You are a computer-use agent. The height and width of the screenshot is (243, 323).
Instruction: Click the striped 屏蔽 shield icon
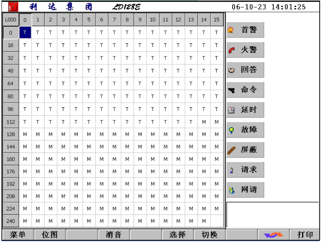(231, 151)
